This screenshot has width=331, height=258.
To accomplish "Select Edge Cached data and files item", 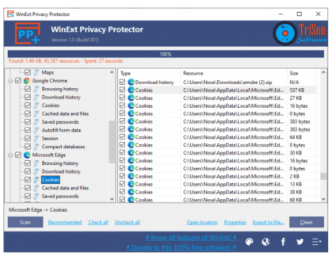I will click(65, 188).
